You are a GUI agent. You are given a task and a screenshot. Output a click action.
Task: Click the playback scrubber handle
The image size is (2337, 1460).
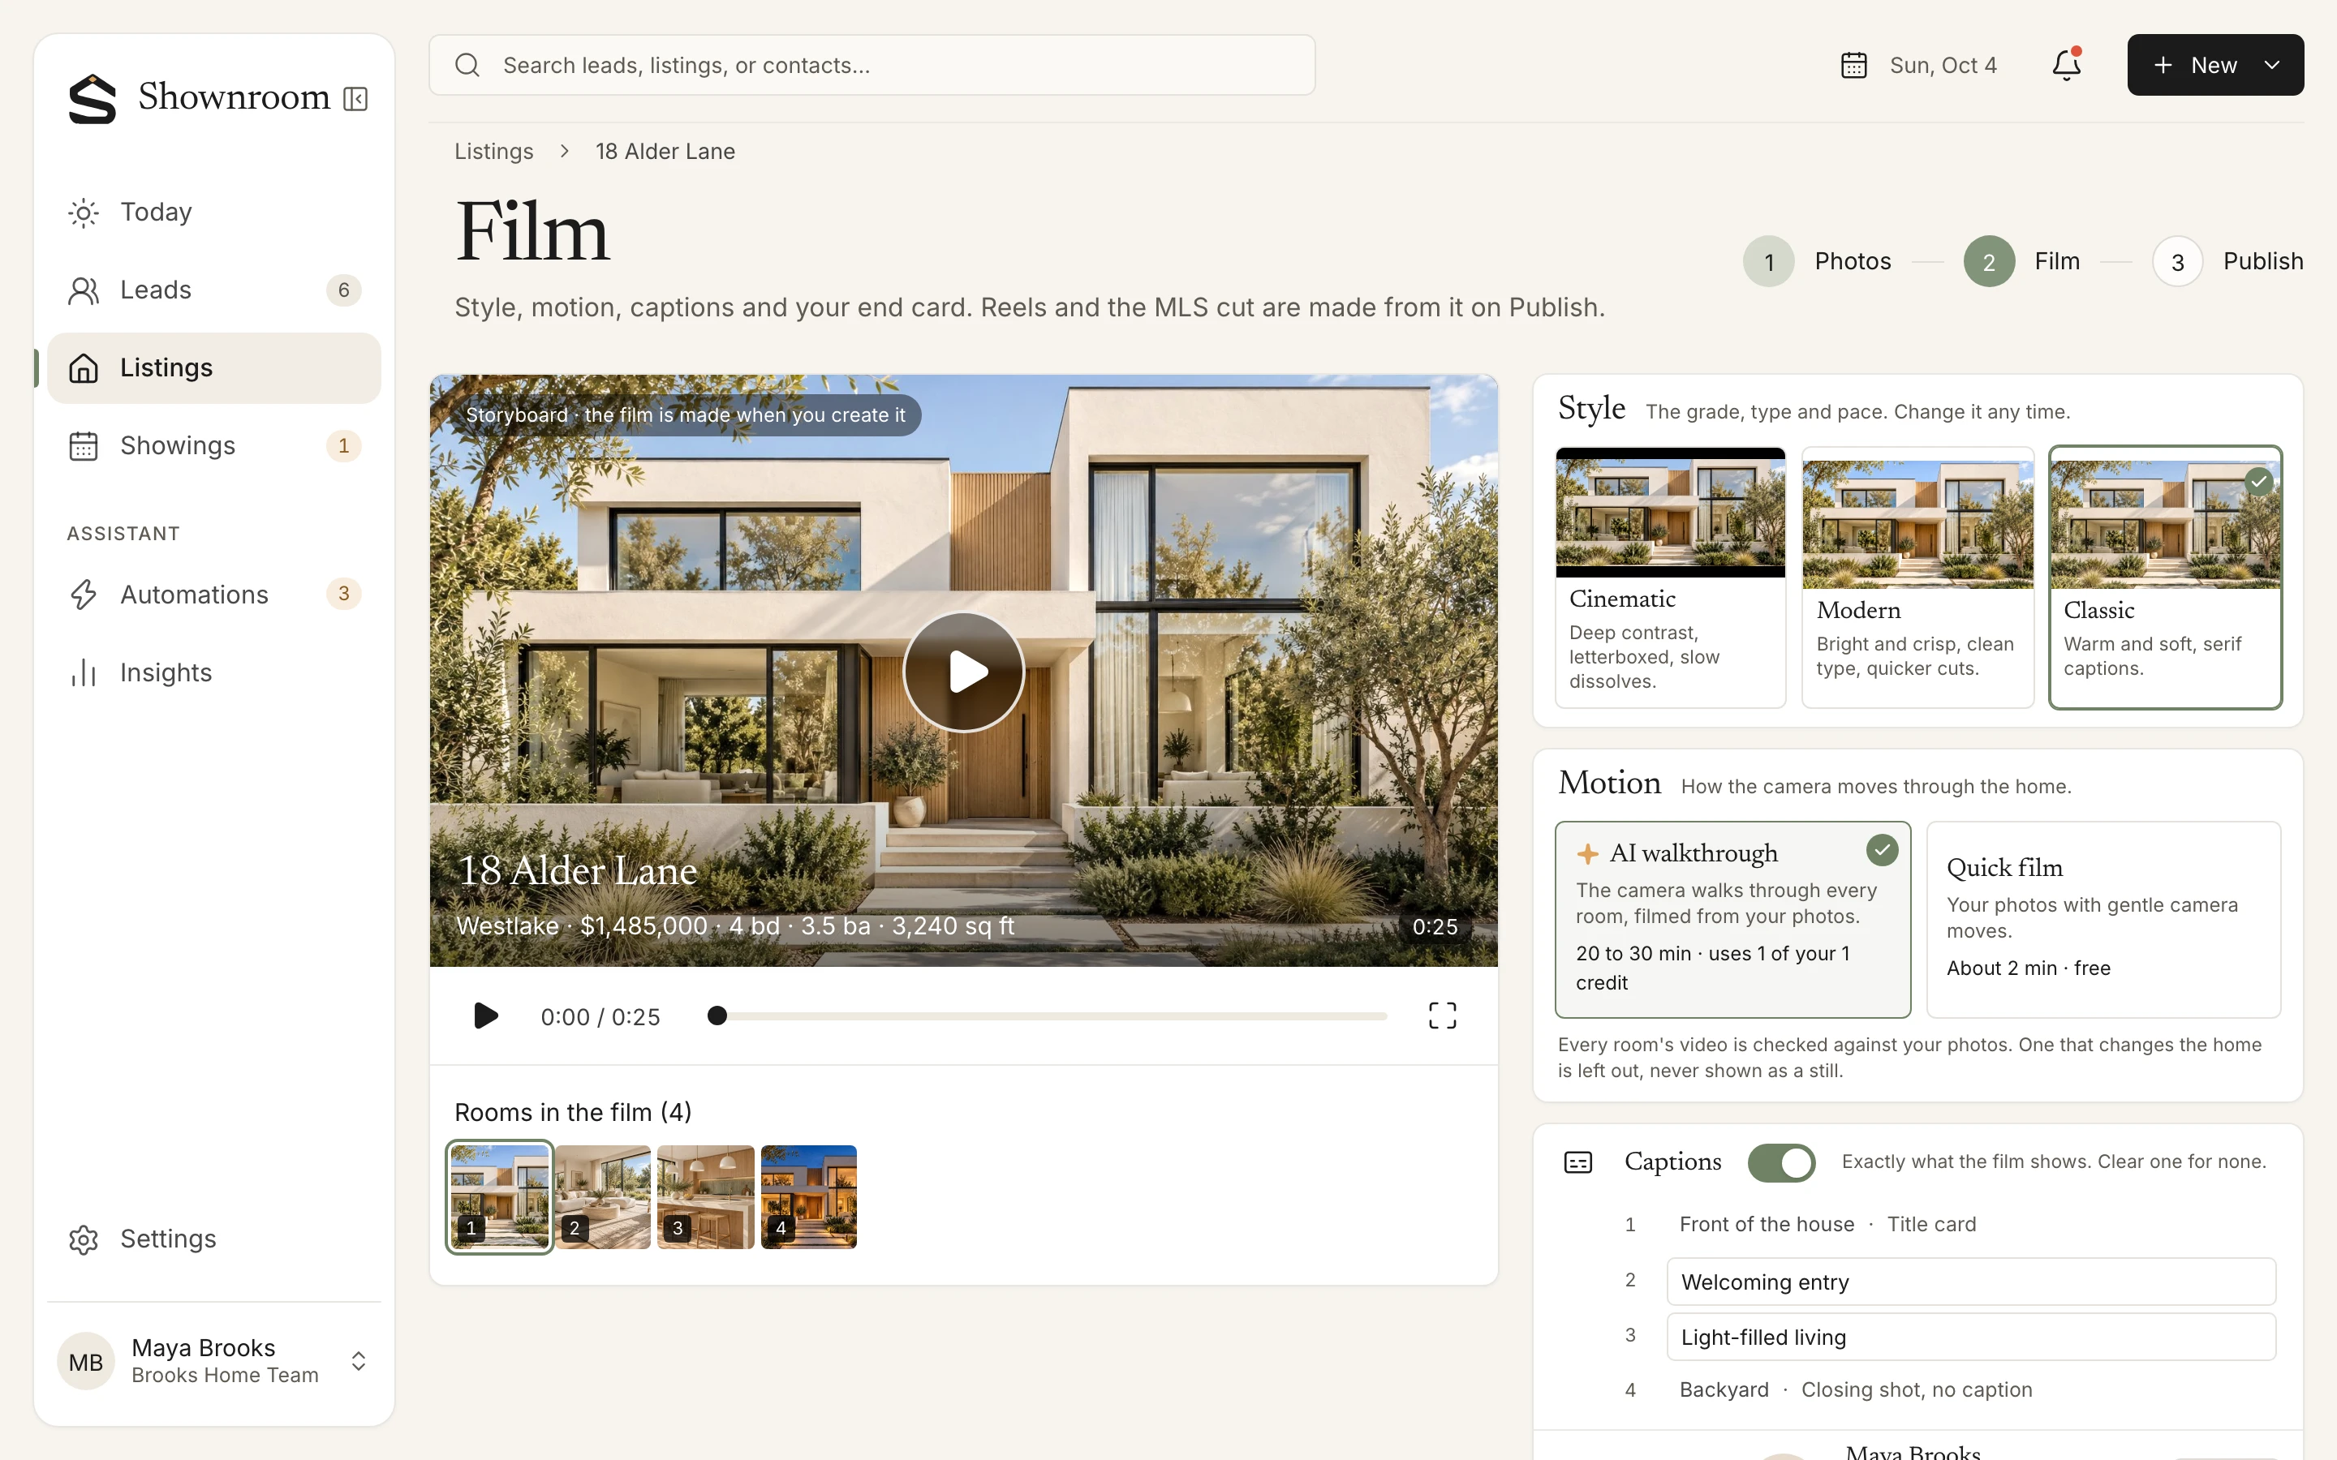[717, 1016]
